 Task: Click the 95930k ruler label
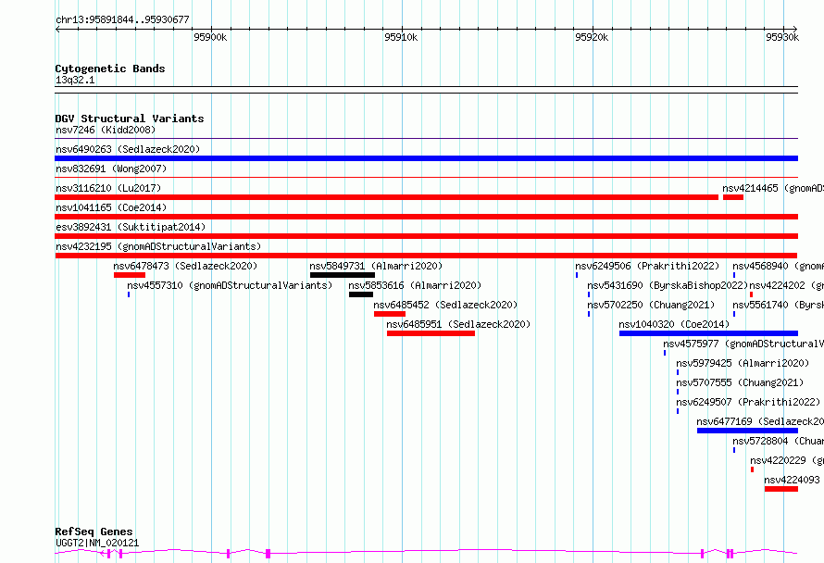click(x=782, y=37)
